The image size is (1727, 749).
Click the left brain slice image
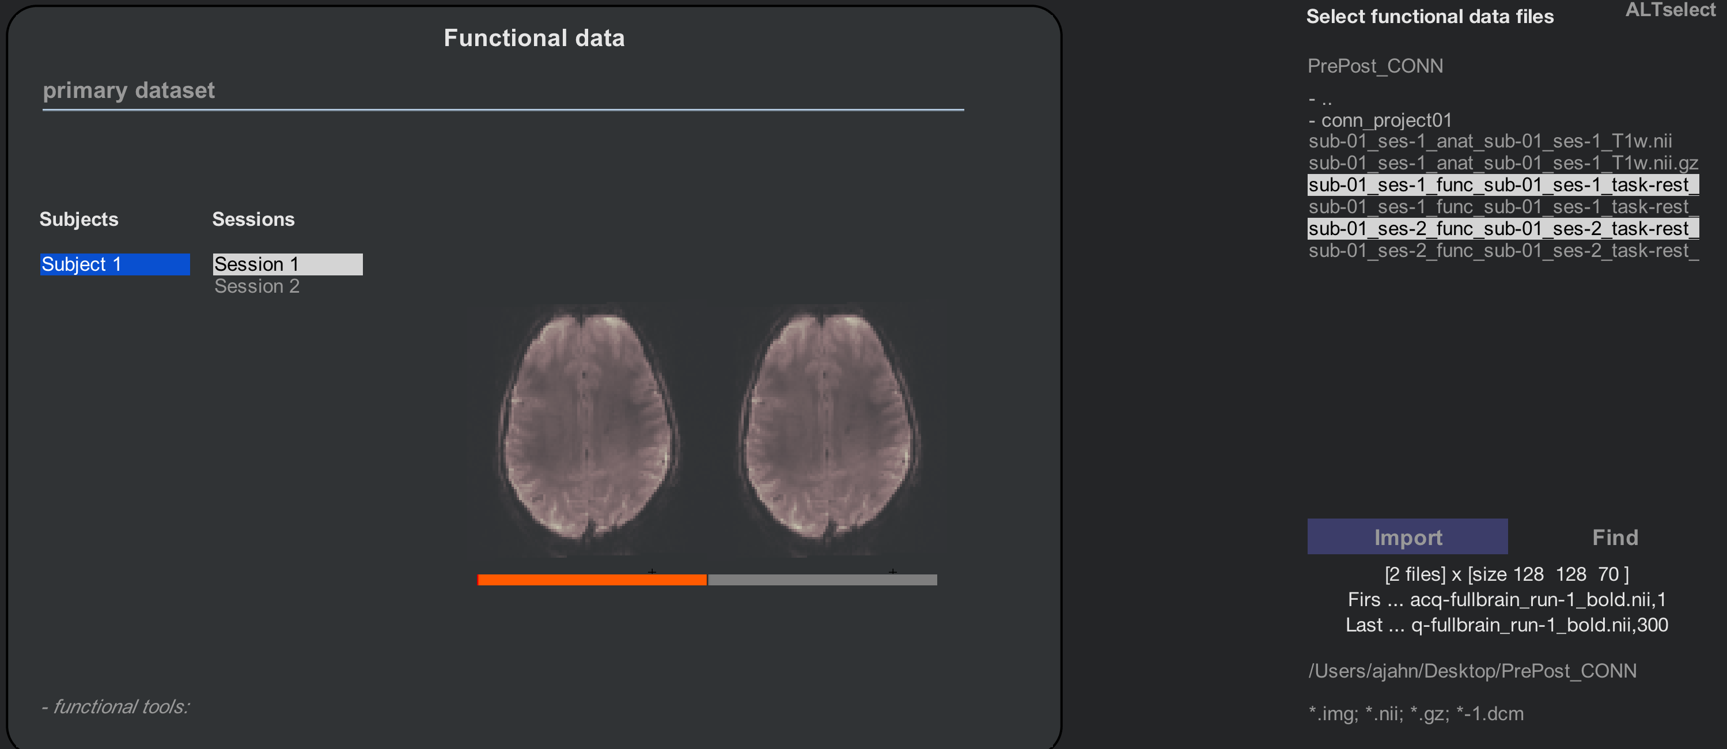coord(588,429)
